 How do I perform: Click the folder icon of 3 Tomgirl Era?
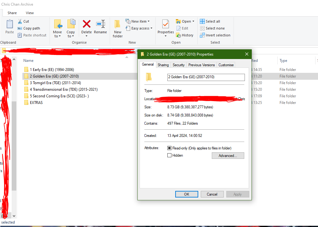26,83
